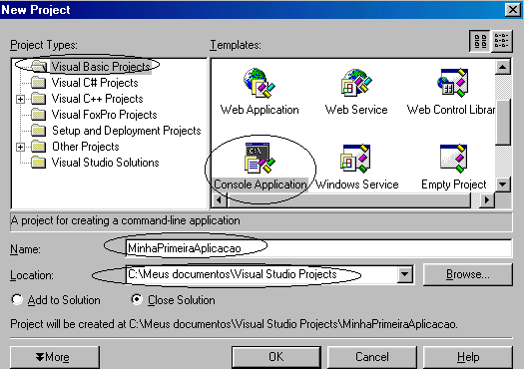Image resolution: width=524 pixels, height=369 pixels.
Task: Select the Console Application template icon
Action: coord(260,158)
